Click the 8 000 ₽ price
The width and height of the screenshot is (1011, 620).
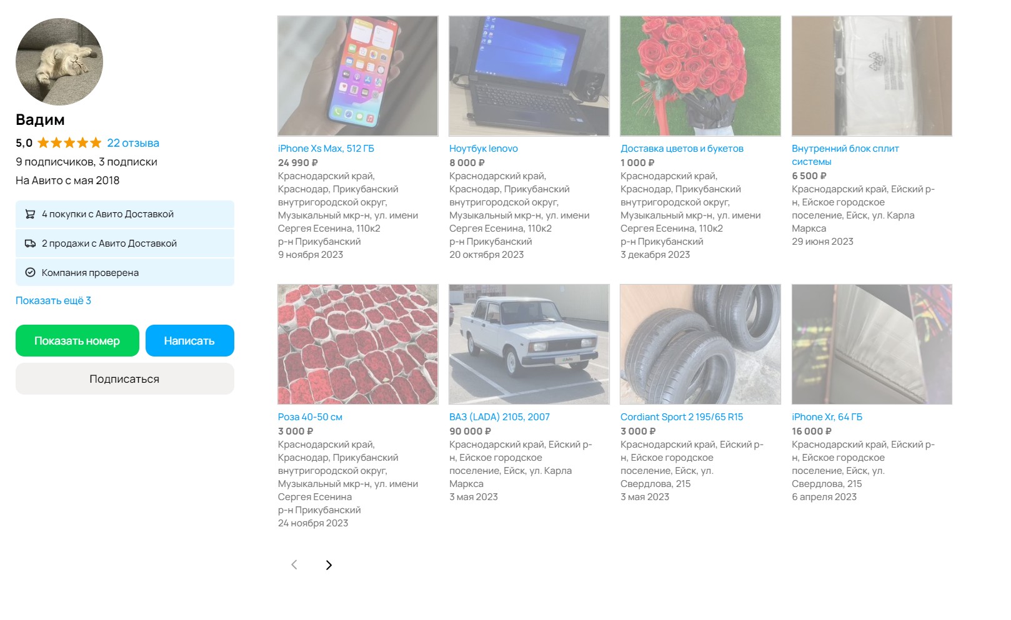click(x=467, y=163)
